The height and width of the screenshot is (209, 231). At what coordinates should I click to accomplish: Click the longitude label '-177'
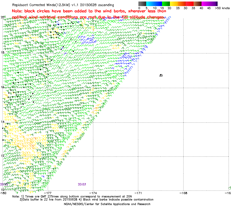[x=48, y=193]
